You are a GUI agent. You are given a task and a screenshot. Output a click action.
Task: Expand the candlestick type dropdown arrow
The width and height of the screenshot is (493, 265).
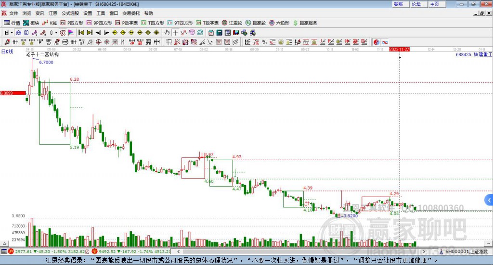56,33
